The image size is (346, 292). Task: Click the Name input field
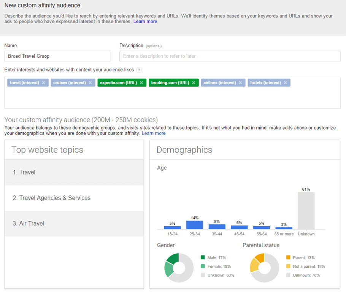click(x=57, y=56)
